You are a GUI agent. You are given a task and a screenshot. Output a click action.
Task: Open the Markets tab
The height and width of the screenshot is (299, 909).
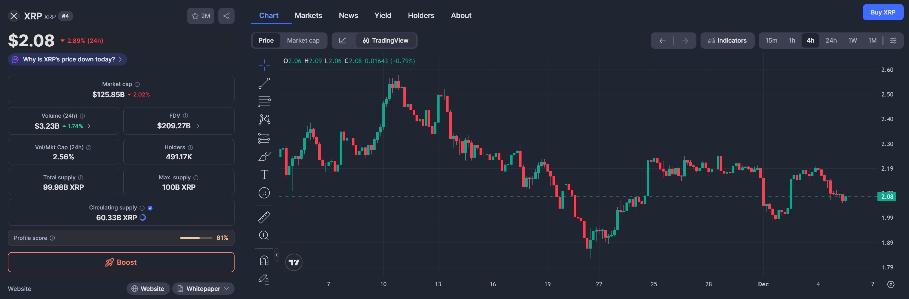(308, 16)
